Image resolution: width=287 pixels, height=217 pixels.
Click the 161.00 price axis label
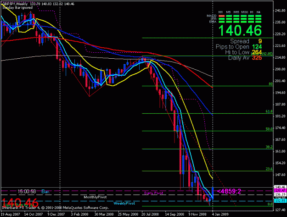[280, 151]
